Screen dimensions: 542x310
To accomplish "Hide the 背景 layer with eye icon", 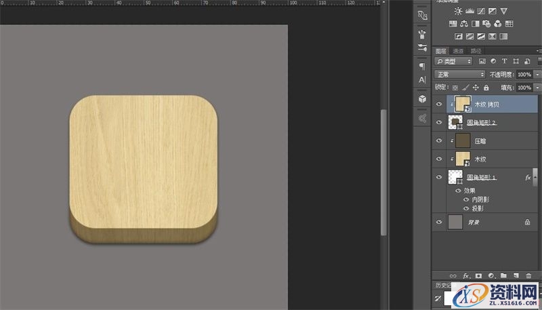I will (x=439, y=221).
